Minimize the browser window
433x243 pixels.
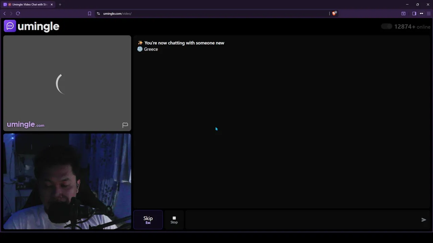[407, 4]
